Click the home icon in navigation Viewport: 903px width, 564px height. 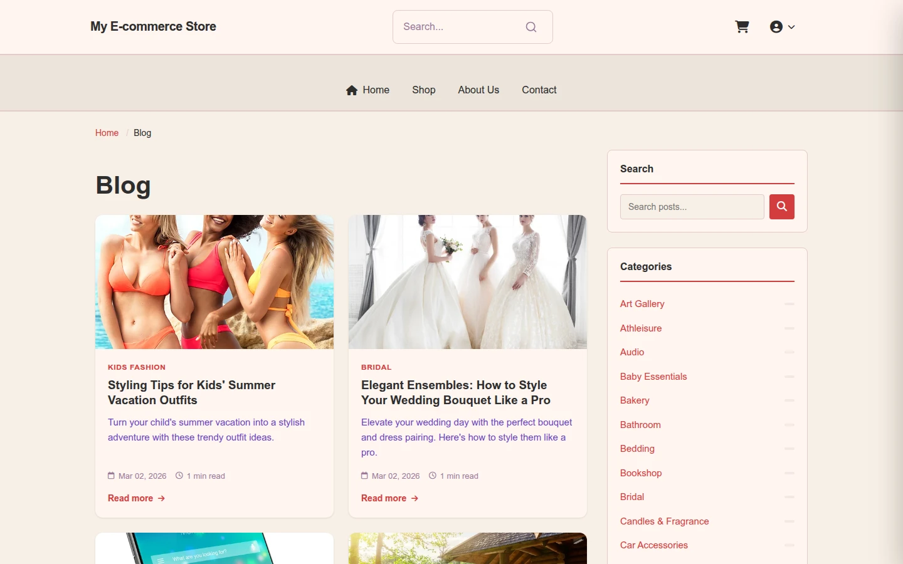click(352, 90)
